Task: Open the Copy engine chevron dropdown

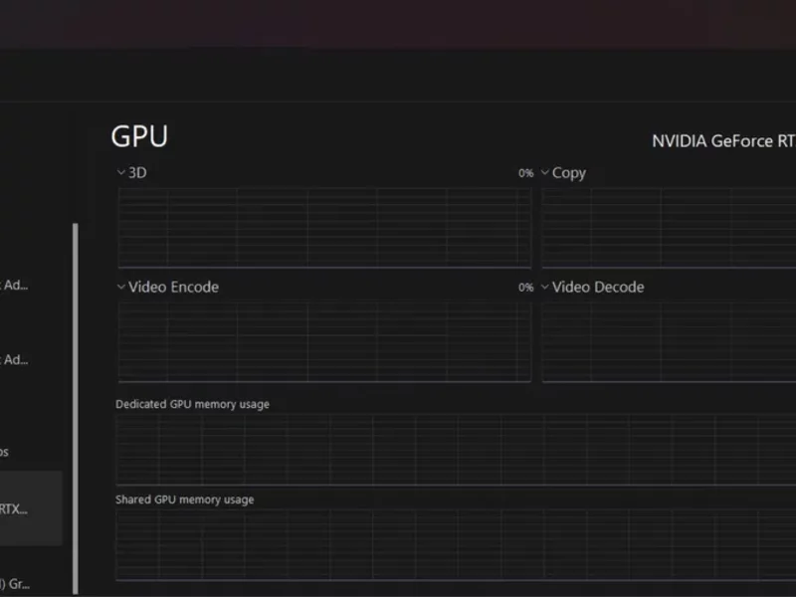Action: tap(545, 173)
